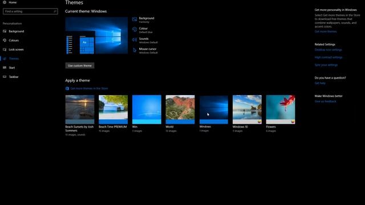
Task: Apply the Beach Sunsets by Josh Sommers theme
Action: (80, 109)
